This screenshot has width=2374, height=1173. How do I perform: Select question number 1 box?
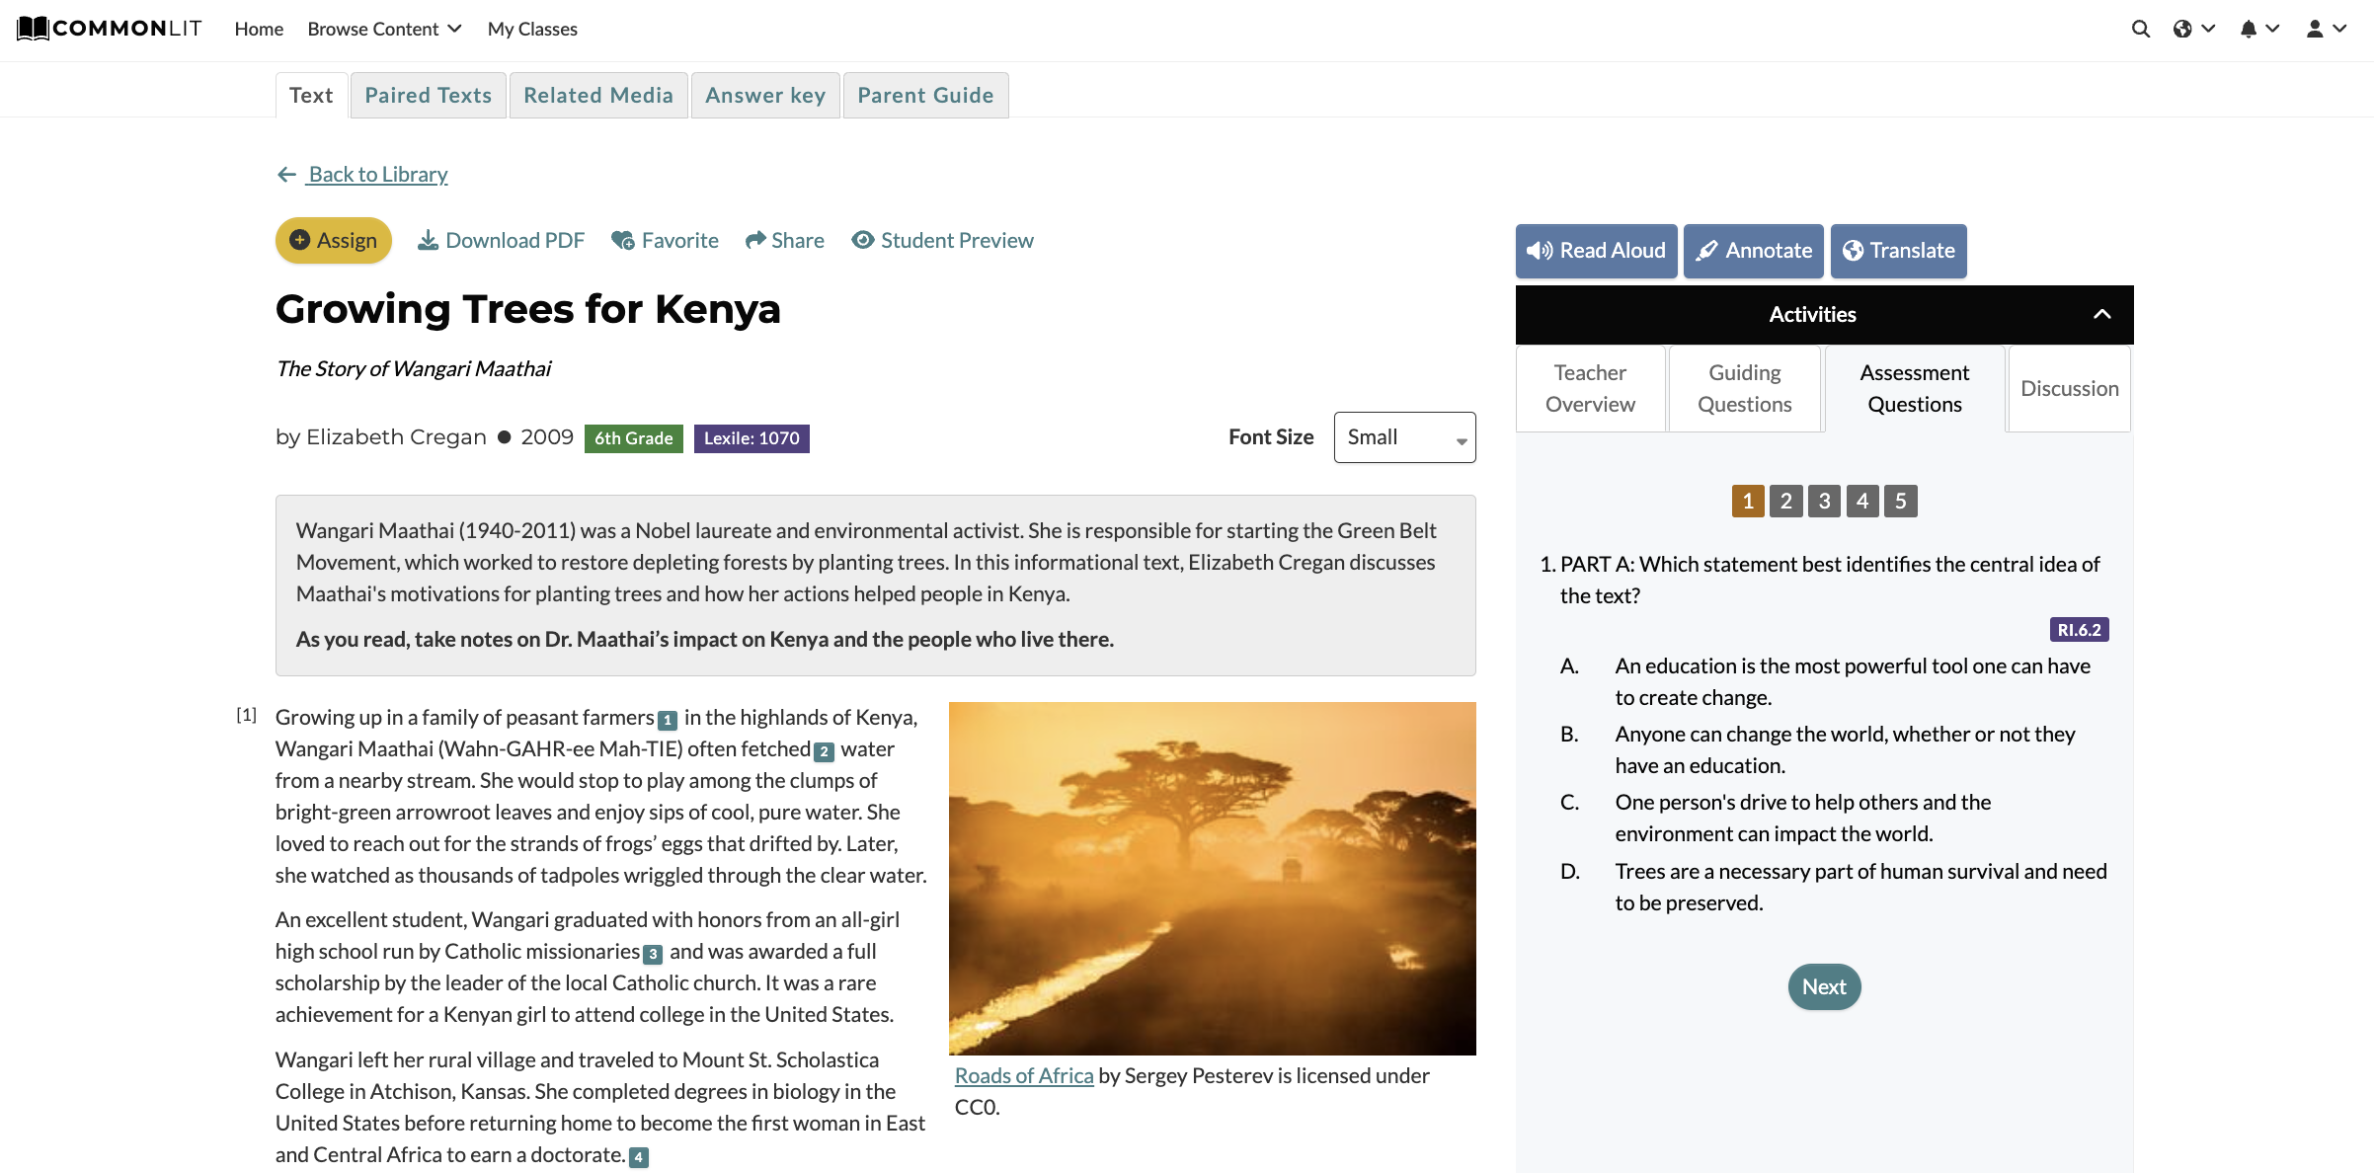[x=1748, y=502]
